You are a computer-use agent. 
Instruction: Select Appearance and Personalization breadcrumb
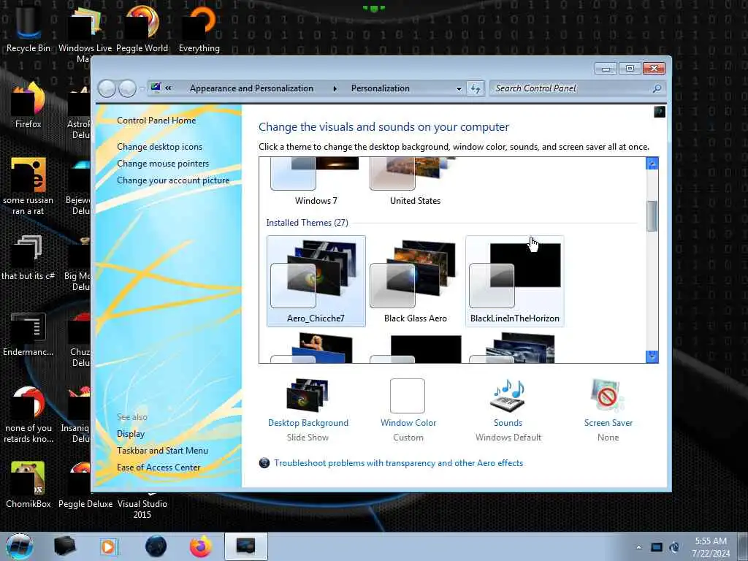[251, 88]
